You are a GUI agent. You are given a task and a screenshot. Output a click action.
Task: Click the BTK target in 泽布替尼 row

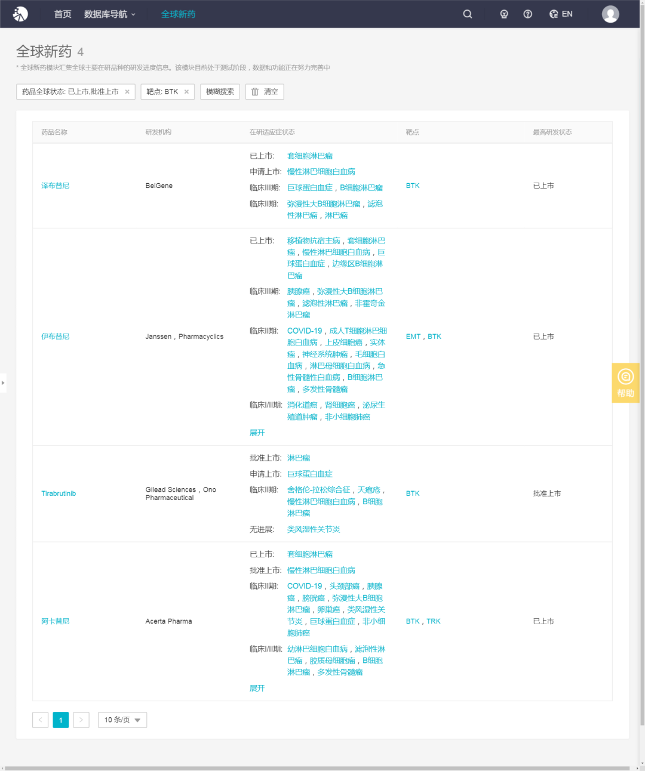tap(413, 186)
